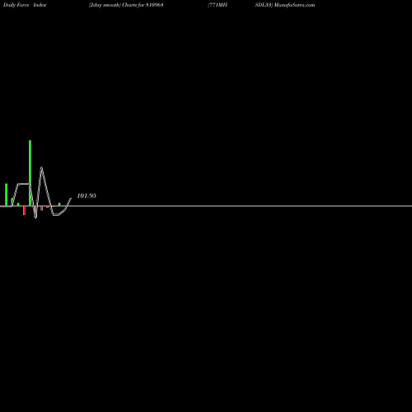The image size is (412, 412).
Task: Click the '(2day smooth) Charts for 810968' text
Action: coord(126,5)
